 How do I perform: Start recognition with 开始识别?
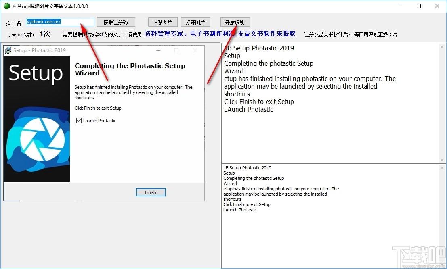[x=235, y=22]
